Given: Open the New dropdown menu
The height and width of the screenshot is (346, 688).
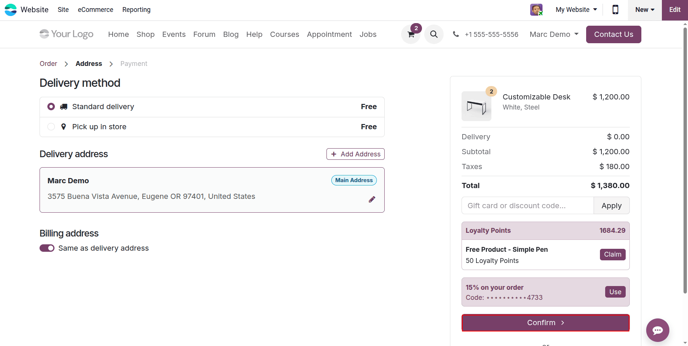Looking at the screenshot, I should click(x=645, y=10).
